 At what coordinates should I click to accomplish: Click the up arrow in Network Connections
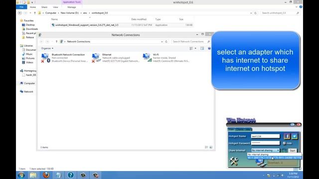point(56,42)
